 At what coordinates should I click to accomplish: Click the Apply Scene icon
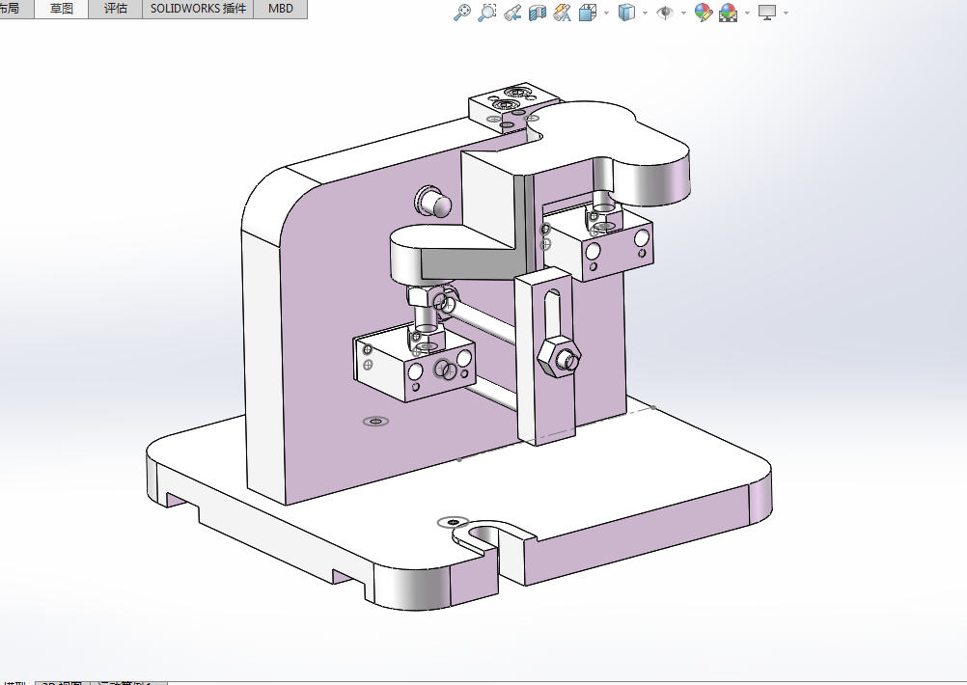click(729, 13)
